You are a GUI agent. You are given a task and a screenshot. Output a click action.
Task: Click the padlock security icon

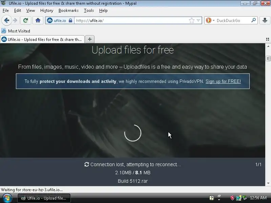[70, 21]
